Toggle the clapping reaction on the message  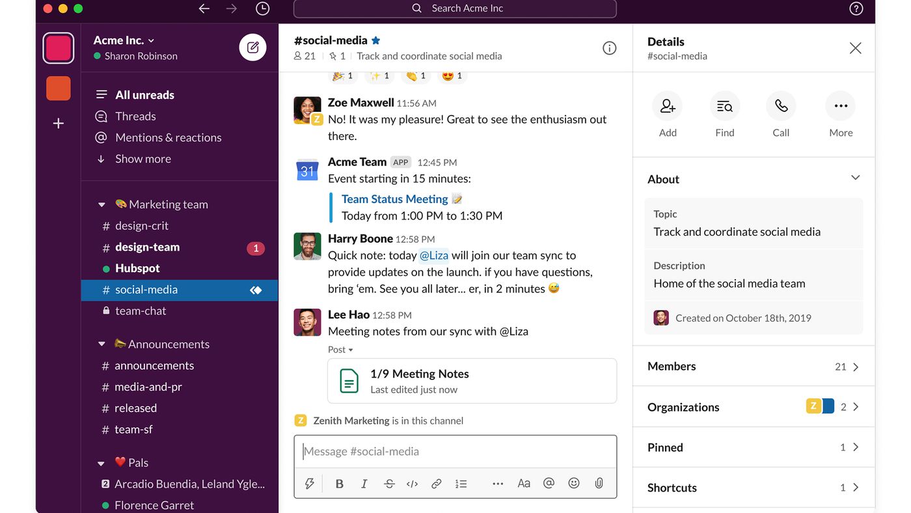tap(415, 75)
